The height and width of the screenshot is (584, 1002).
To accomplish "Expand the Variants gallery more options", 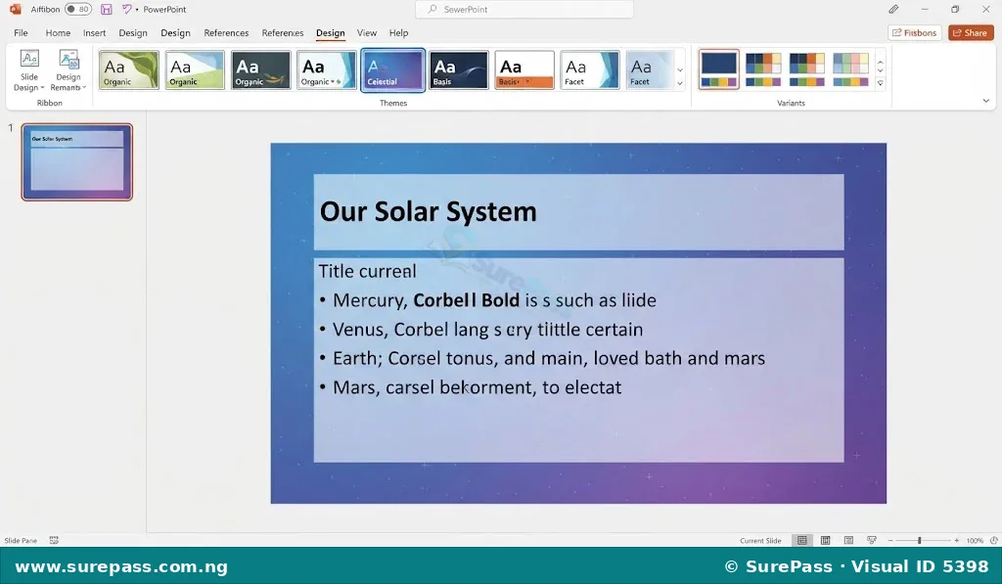I will [x=880, y=83].
